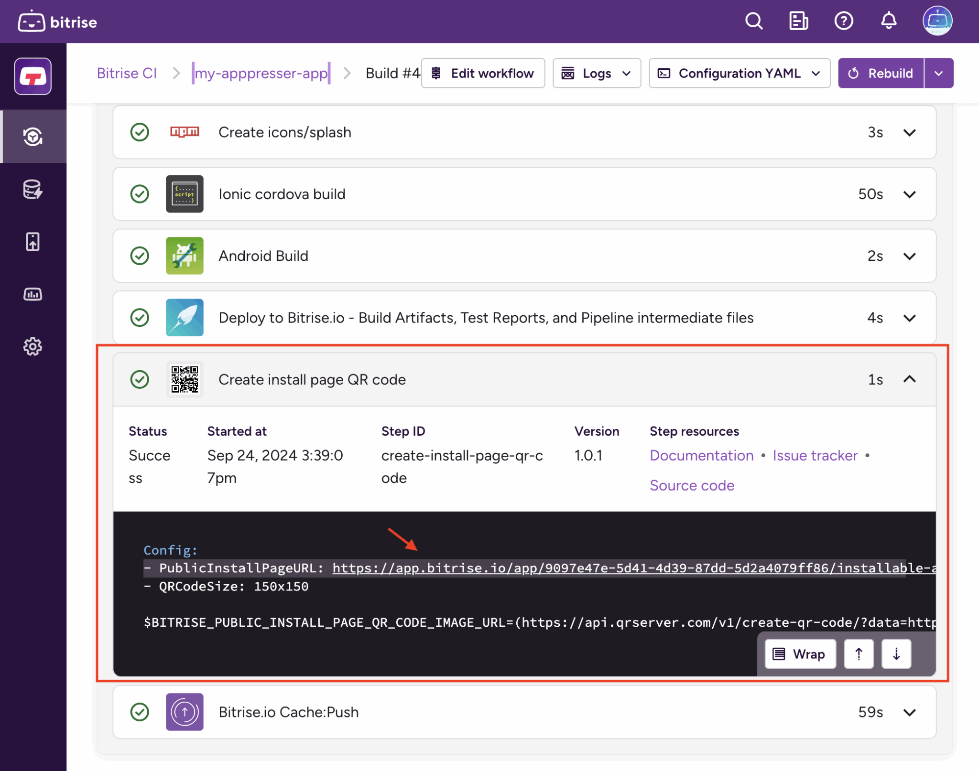Collapse the Create install page QR code step
The width and height of the screenshot is (979, 771).
click(909, 379)
